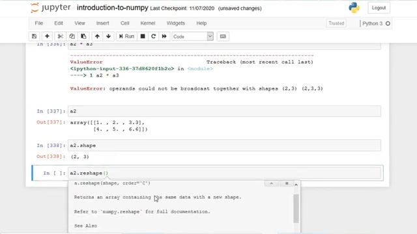Click the tooltip scrollbar thumb
The image size is (417, 234).
[x=296, y=208]
